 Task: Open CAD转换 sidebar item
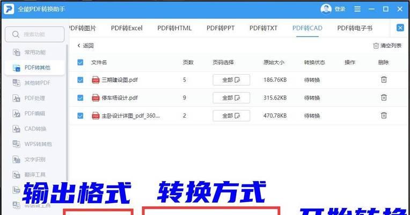[30, 129]
